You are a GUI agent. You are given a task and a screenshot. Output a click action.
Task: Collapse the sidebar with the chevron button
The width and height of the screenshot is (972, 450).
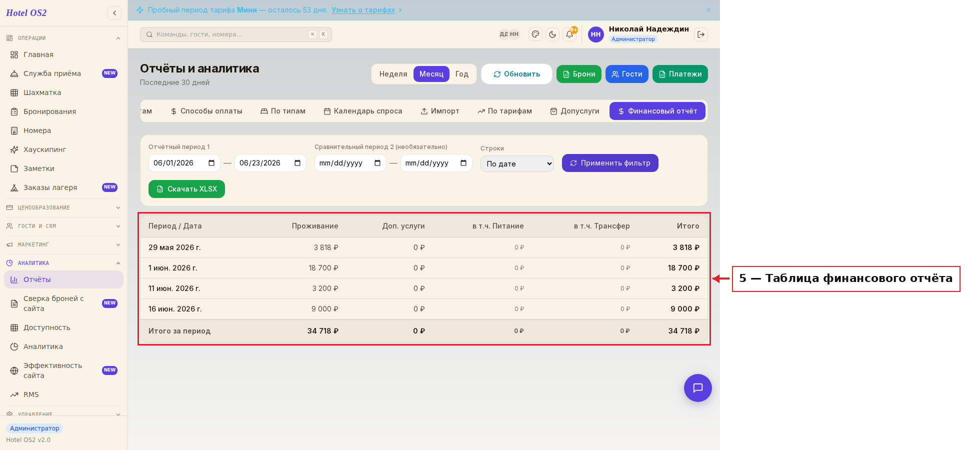click(x=114, y=13)
